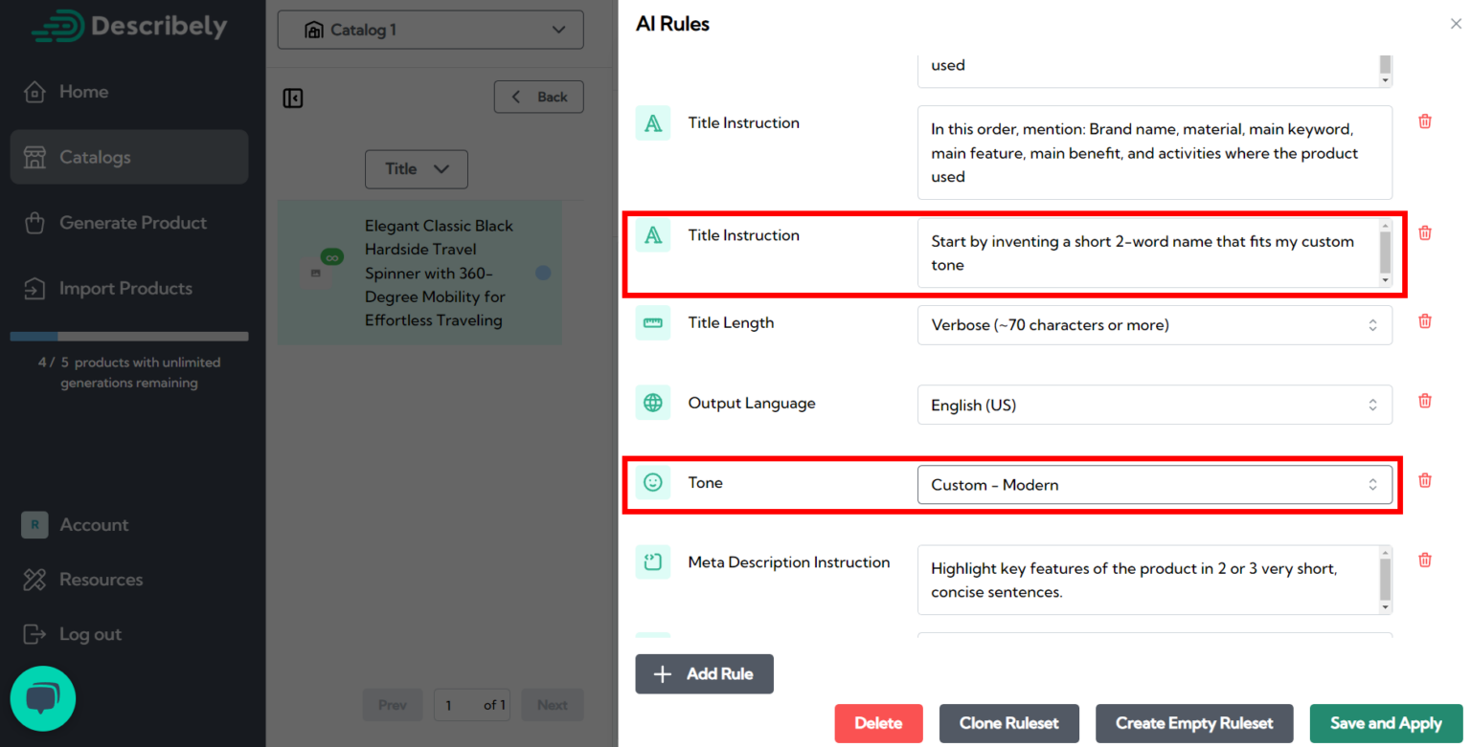This screenshot has height=747, width=1471.
Task: Expand the Title sort dropdown
Action: pos(416,168)
